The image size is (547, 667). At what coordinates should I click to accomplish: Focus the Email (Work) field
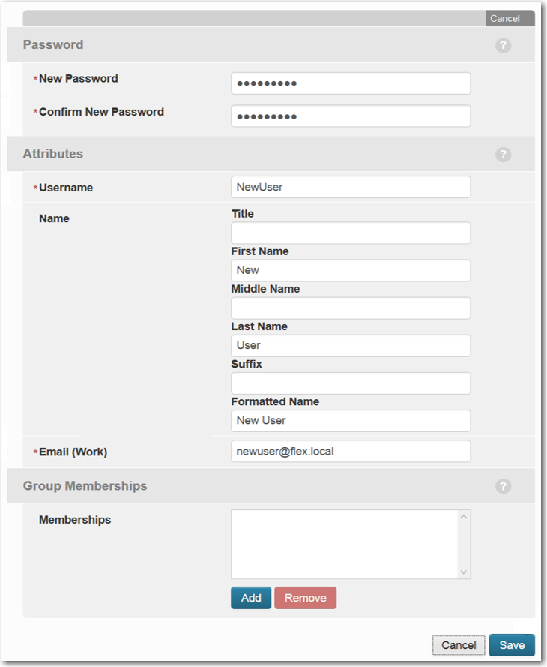350,451
